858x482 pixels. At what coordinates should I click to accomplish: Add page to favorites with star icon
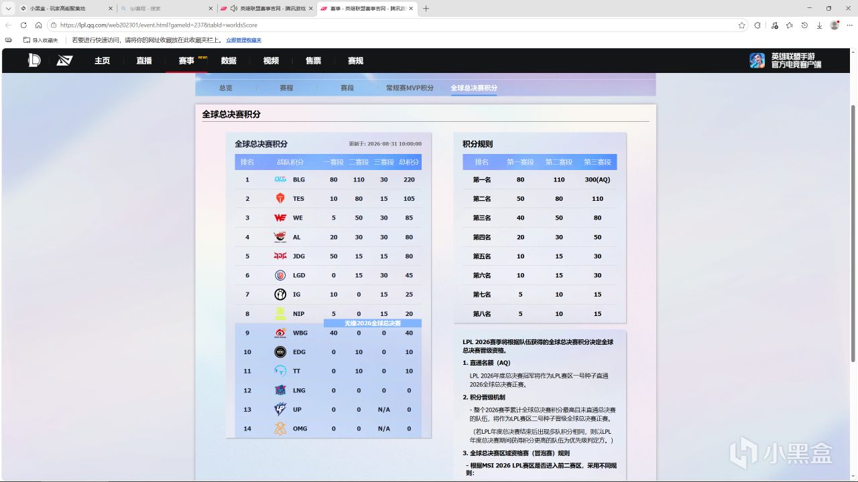(742, 25)
